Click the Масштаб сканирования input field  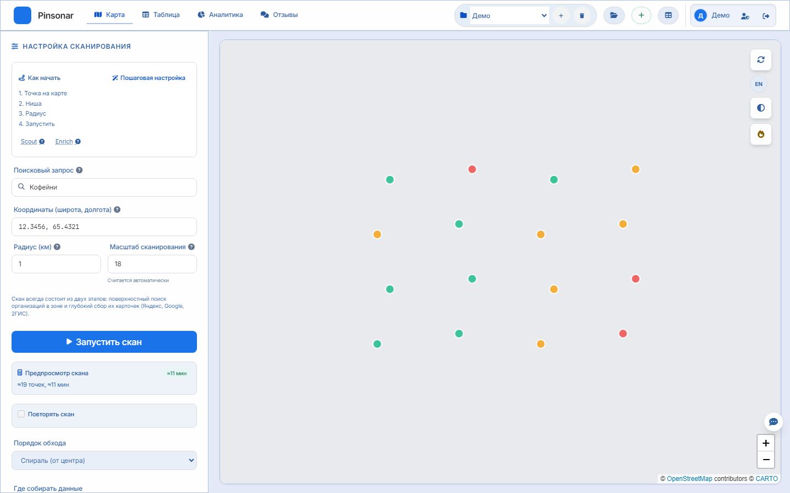(152, 264)
